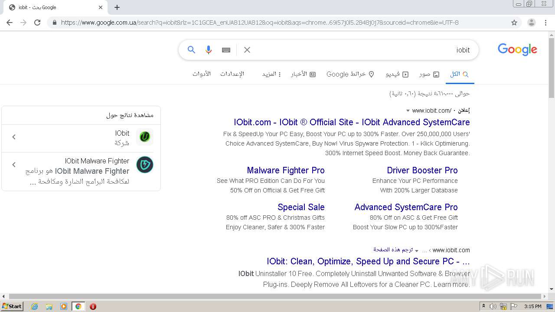Open Chrome three-dot menu
Viewport: 555px width, 312px height.
[x=545, y=23]
